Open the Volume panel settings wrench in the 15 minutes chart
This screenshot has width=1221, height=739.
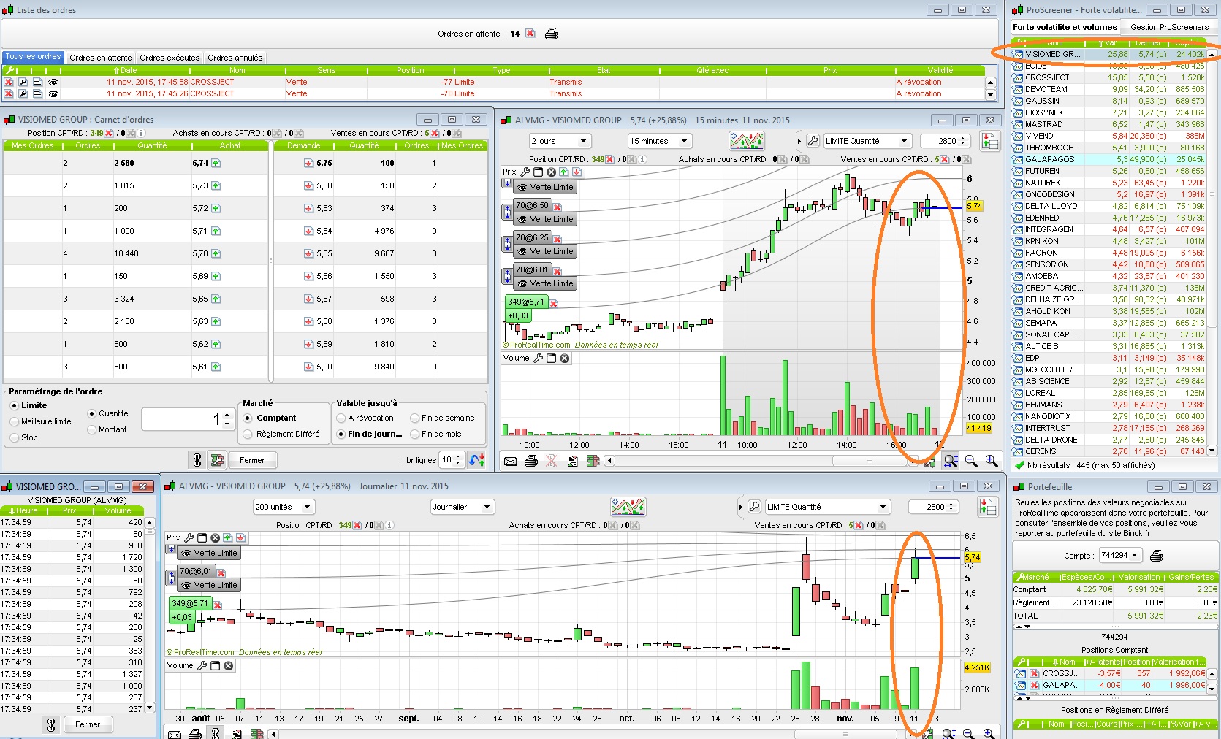pyautogui.click(x=539, y=359)
